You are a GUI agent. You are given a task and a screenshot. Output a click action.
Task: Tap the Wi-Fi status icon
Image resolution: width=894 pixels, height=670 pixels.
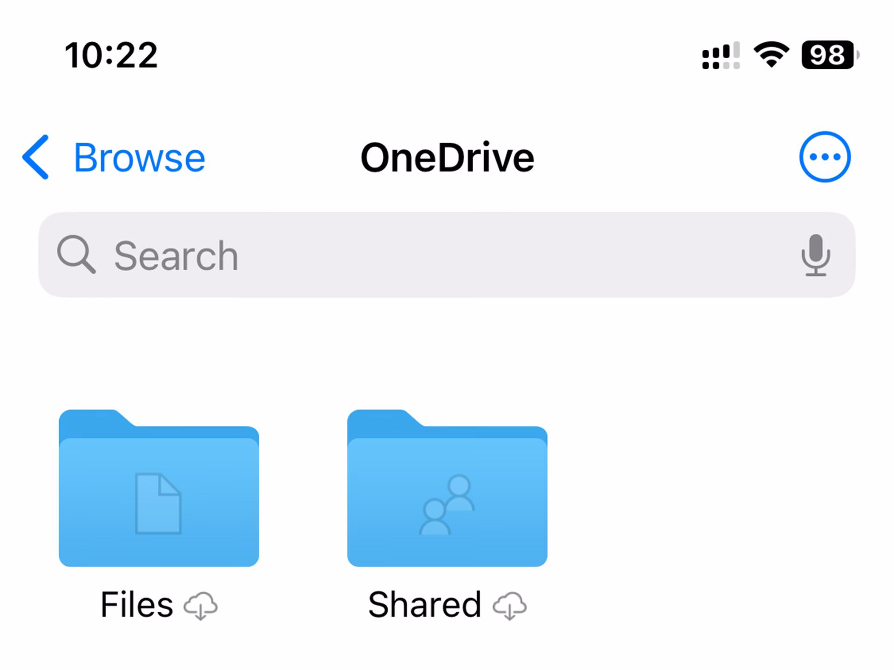771,55
